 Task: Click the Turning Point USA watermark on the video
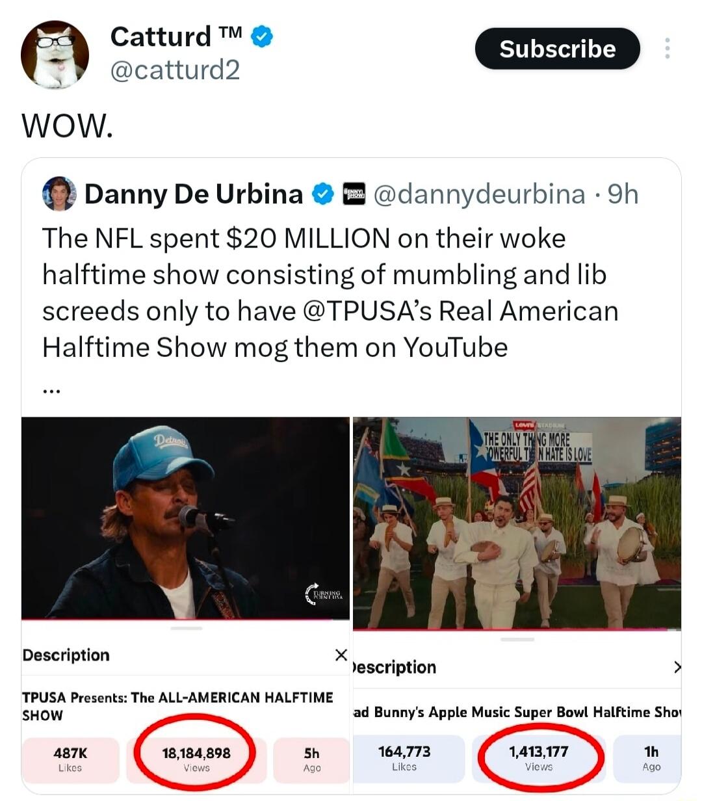pos(322,594)
